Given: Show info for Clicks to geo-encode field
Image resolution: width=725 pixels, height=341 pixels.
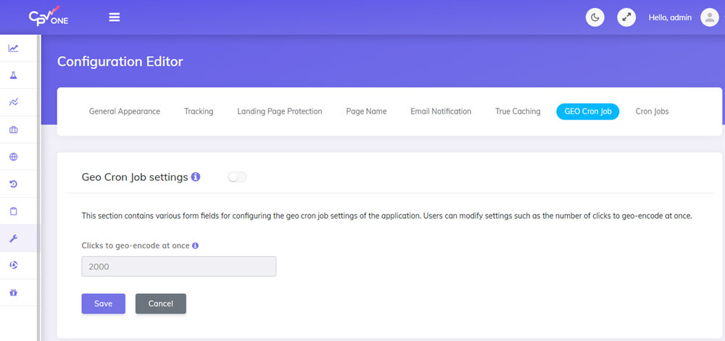Looking at the screenshot, I should tap(195, 246).
